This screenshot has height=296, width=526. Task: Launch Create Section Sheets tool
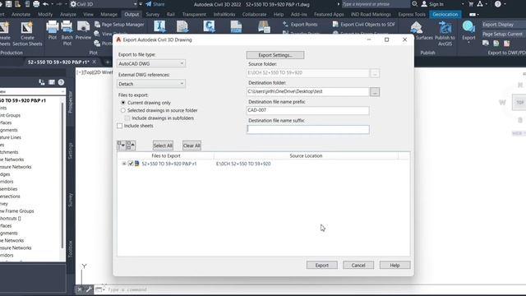27,33
